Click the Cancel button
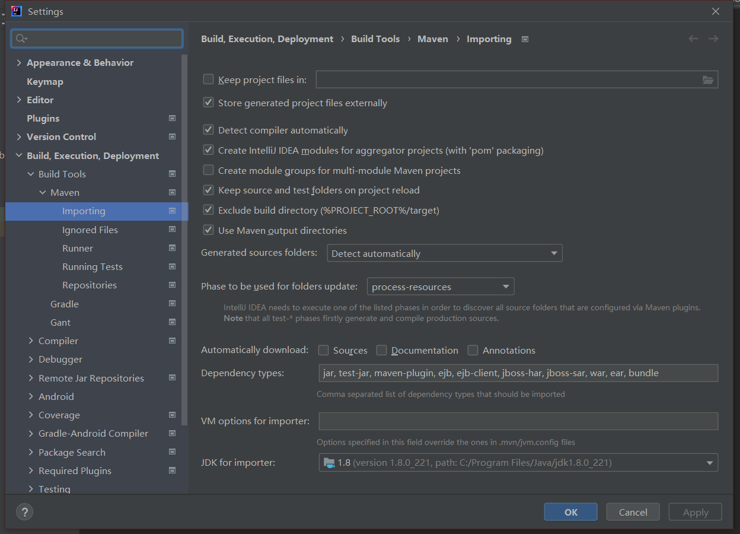This screenshot has width=740, height=534. coord(633,512)
